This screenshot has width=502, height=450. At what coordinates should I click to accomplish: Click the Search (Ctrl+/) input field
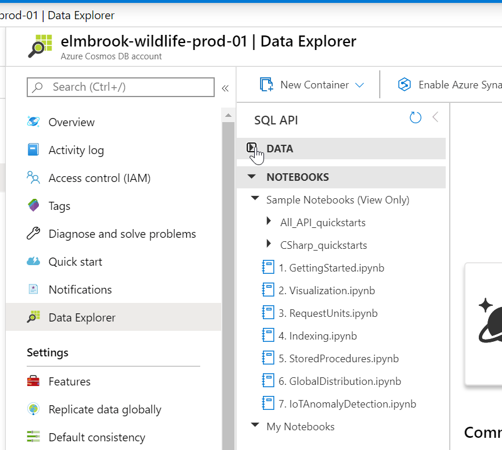point(121,87)
